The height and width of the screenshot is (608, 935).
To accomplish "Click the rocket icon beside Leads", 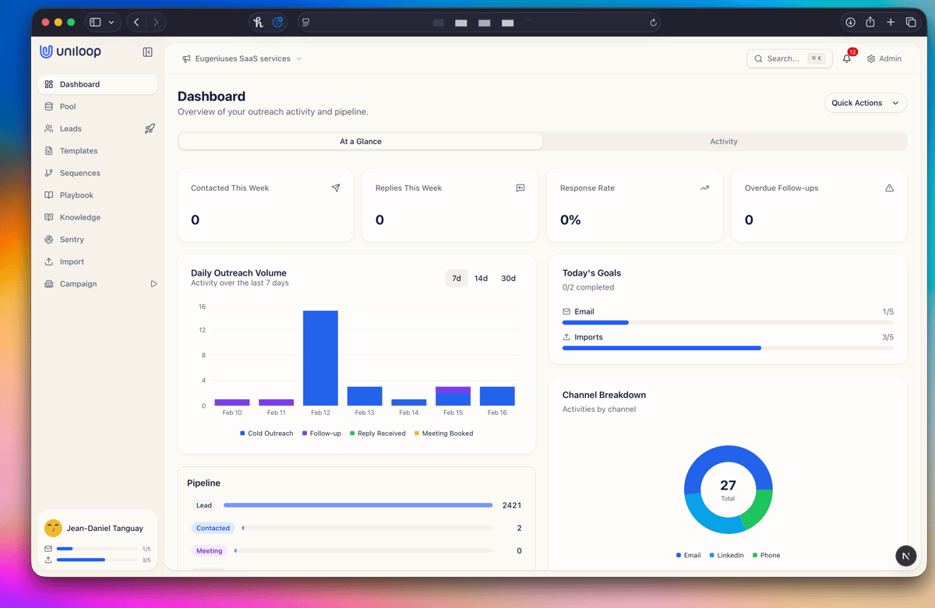I will (x=150, y=128).
